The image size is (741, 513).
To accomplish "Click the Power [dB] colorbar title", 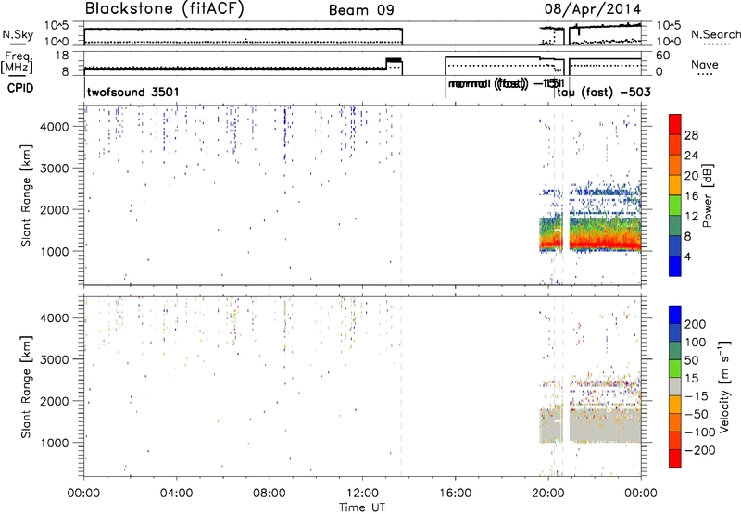I will tap(707, 195).
